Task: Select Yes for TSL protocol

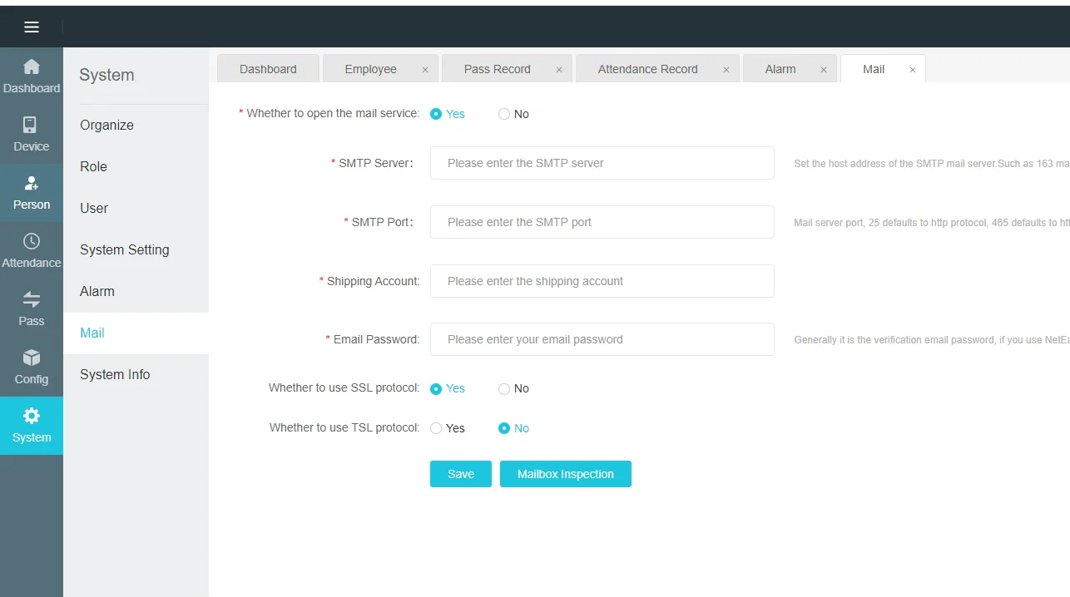Action: pos(436,429)
